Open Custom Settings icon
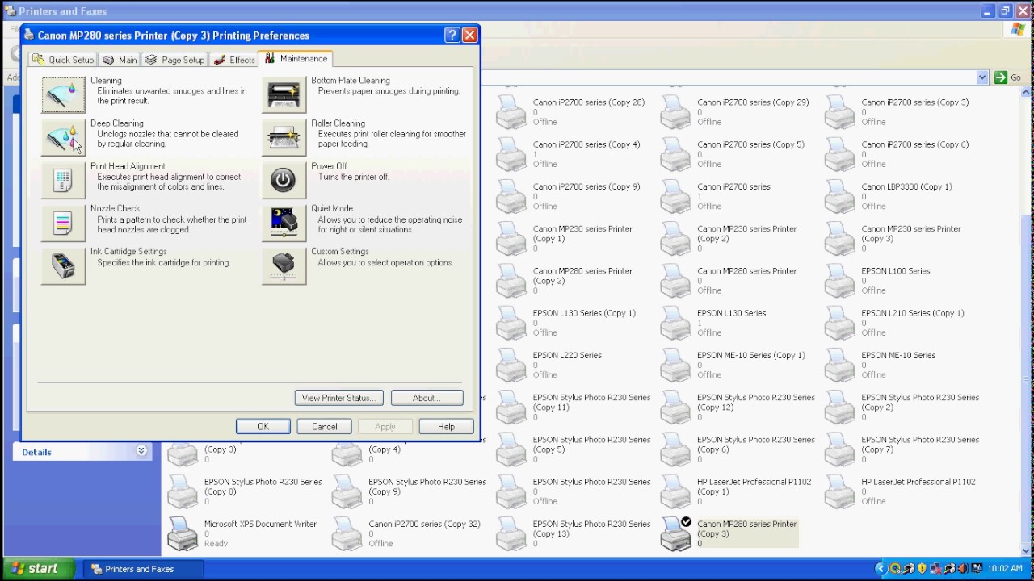This screenshot has height=581, width=1034. pos(284,265)
